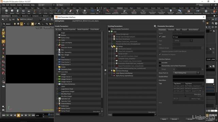Toggle Show Invisible Parameters checkbox
218x122 pixels.
click(109, 29)
